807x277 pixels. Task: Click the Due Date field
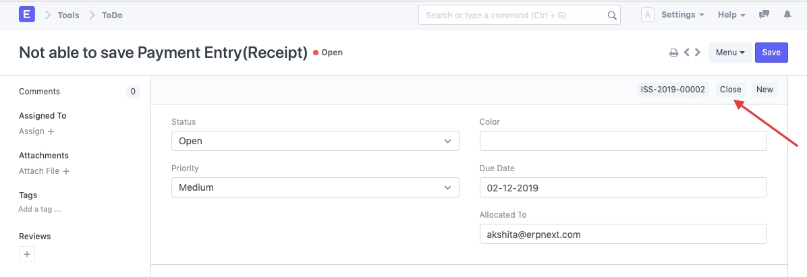[623, 187]
